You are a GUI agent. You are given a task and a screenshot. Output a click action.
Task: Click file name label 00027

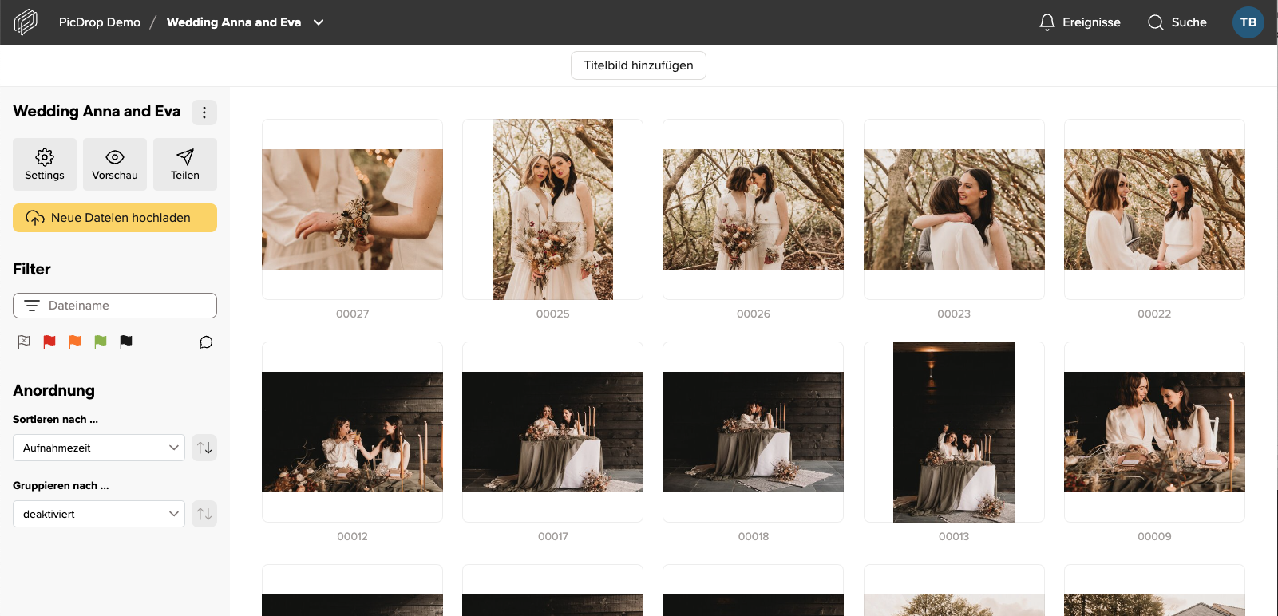pyautogui.click(x=352, y=314)
